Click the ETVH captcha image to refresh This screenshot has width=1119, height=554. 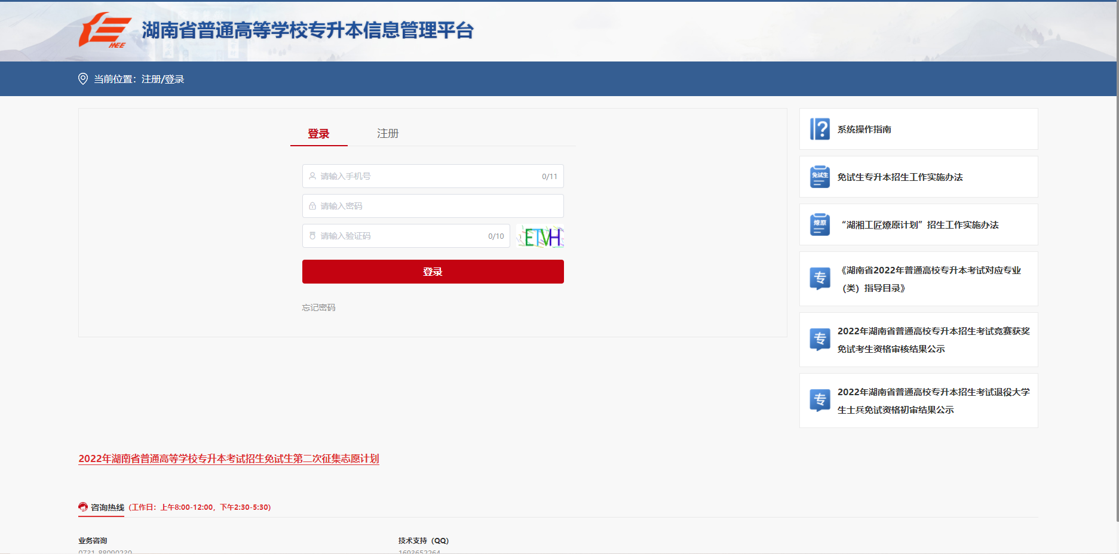point(539,236)
